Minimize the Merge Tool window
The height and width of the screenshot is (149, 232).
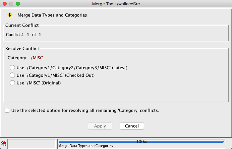pyautogui.click(x=11, y=4)
